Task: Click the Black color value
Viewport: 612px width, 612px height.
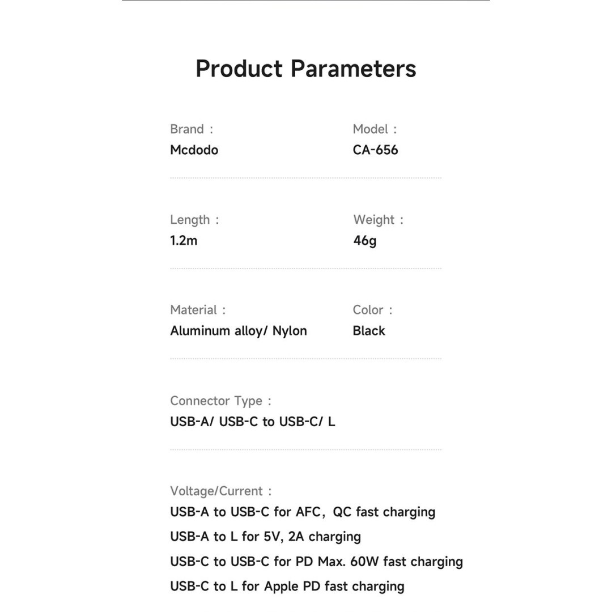Action: (369, 331)
